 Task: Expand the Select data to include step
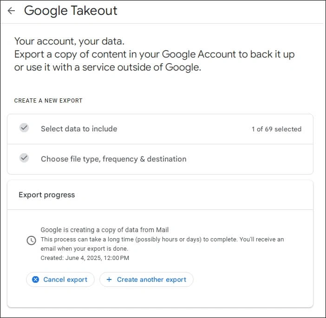pos(160,129)
